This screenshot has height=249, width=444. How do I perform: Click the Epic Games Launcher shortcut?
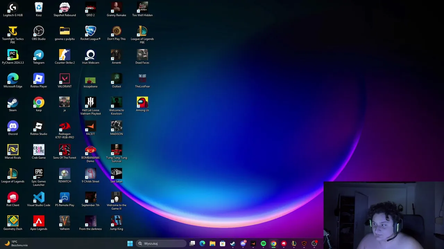pyautogui.click(x=39, y=177)
